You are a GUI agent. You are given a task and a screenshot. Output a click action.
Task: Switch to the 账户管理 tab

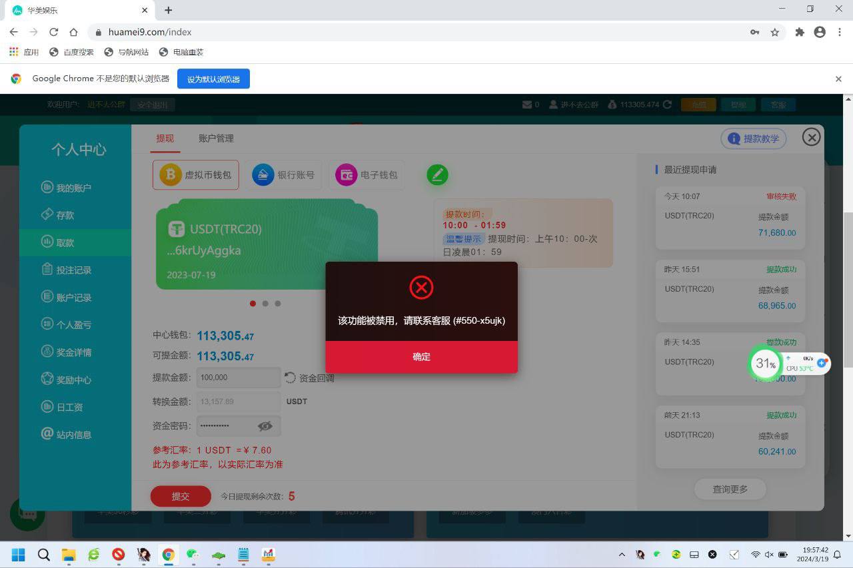coord(216,139)
